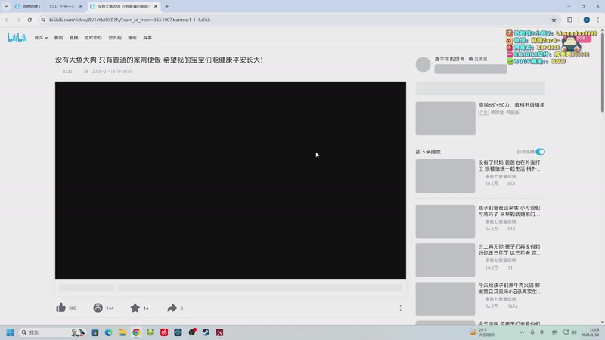Open 直播 in top navigation
Image resolution: width=605 pixels, height=340 pixels.
coord(73,37)
